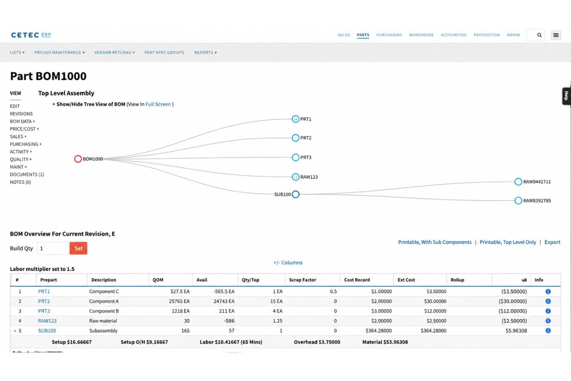Screen dimensions: 571x381
Task: Open the Full Screen tree view link
Action: (158, 104)
